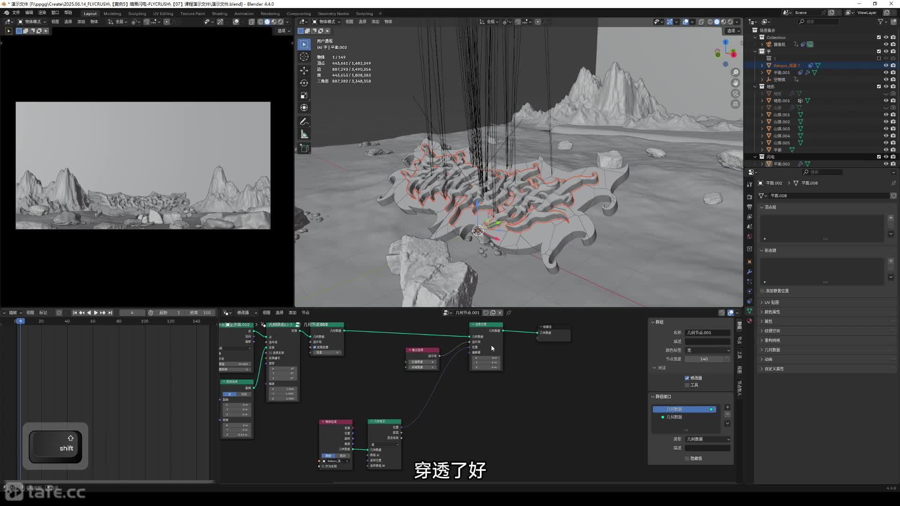Enable the collection named 1 checkbox
Image resolution: width=900 pixels, height=506 pixels.
(x=879, y=59)
